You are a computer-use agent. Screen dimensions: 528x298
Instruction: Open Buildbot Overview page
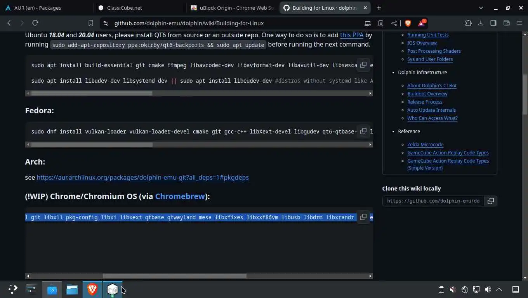tap(427, 94)
